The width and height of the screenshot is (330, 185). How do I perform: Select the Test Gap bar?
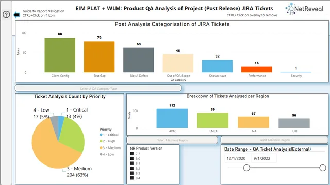pyautogui.click(x=100, y=57)
